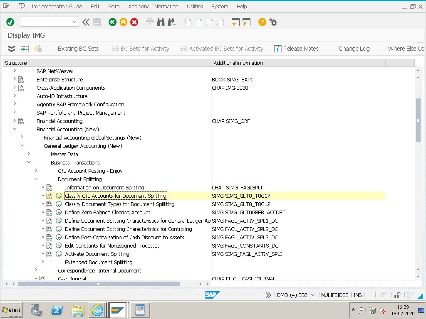This screenshot has width=426, height=319.
Task: Click the Change Log button
Action: pyautogui.click(x=354, y=49)
